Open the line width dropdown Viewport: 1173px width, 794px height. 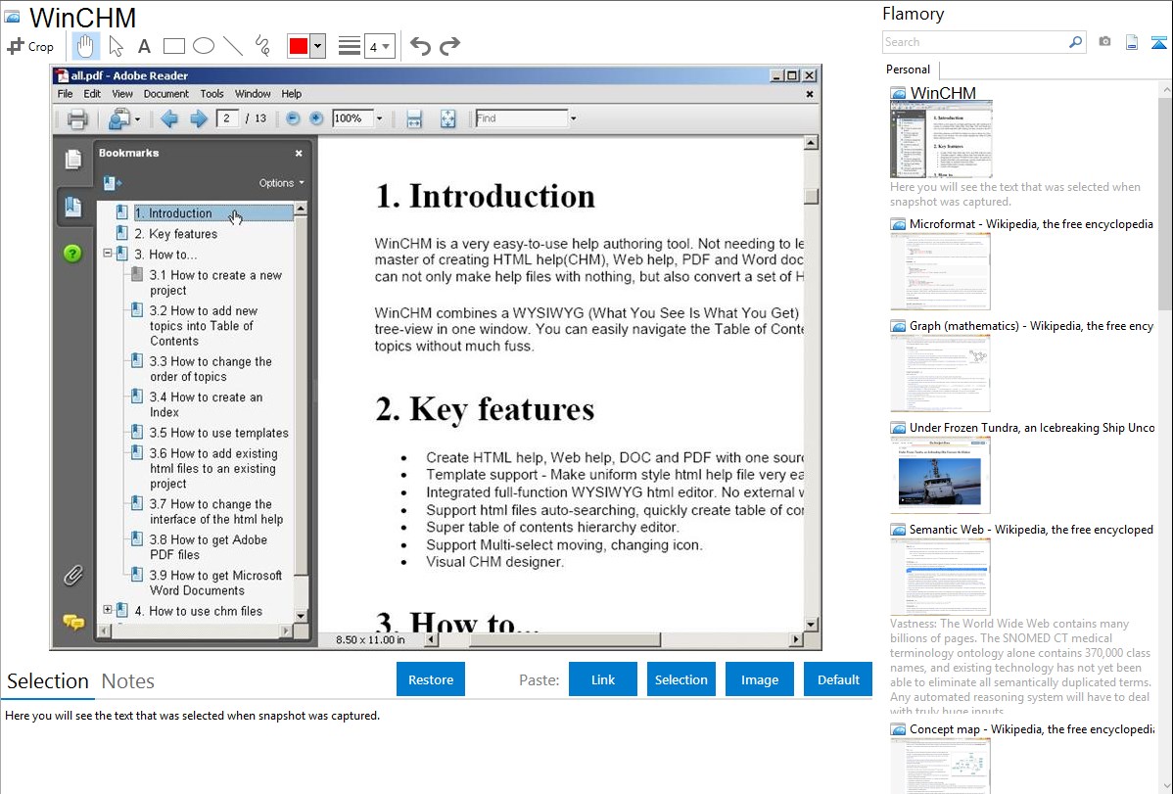(379, 46)
